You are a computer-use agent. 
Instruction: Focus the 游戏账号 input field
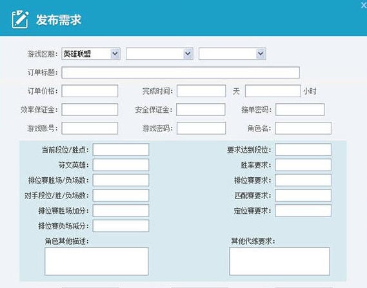pyautogui.click(x=90, y=128)
